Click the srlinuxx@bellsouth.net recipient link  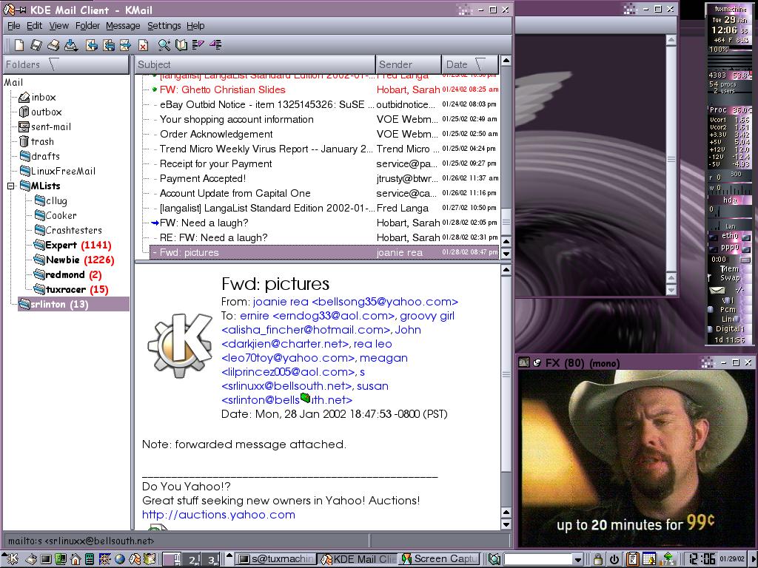pyautogui.click(x=286, y=386)
